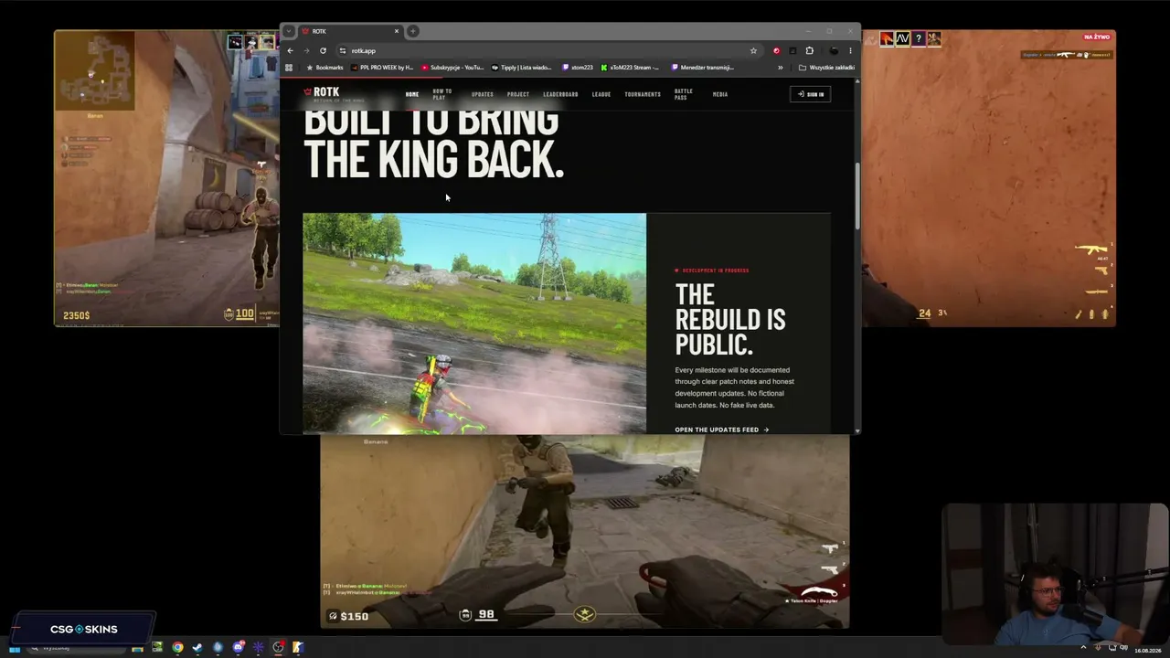Open the Chrome profile avatar
The image size is (1170, 658).
(x=833, y=50)
